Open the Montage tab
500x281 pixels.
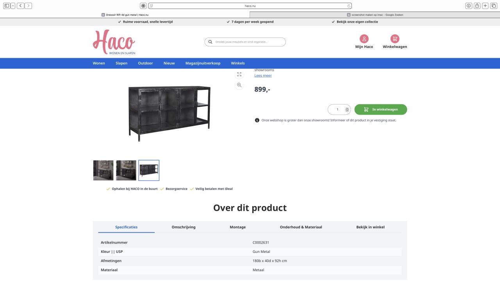(237, 227)
